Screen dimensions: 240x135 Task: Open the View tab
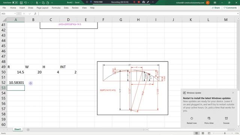(x=84, y=7)
